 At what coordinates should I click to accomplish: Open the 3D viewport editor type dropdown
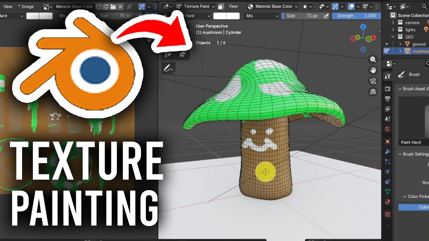pos(167,6)
